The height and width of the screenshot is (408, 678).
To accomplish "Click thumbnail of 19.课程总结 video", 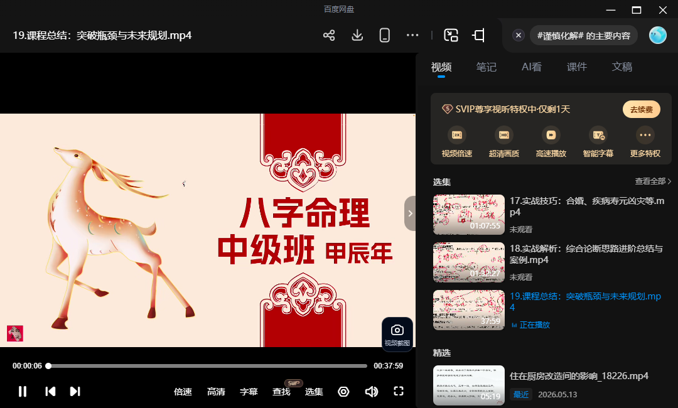I will coord(469,310).
